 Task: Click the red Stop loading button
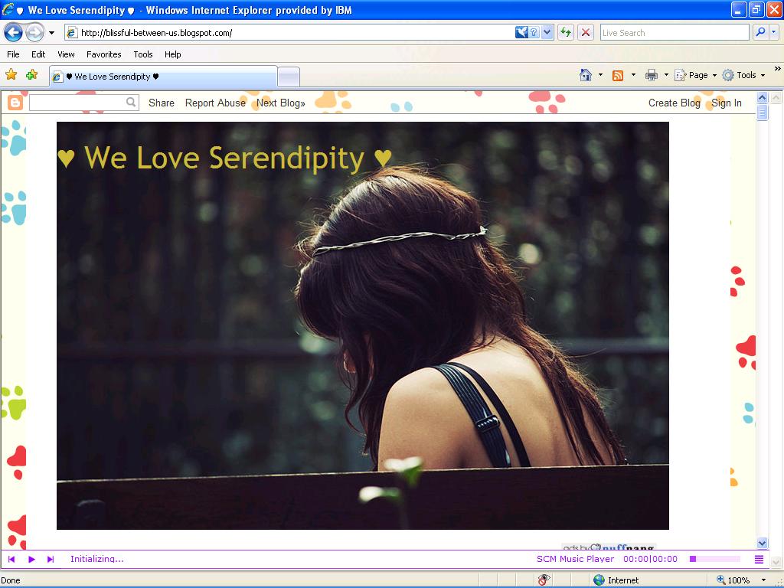coord(586,33)
